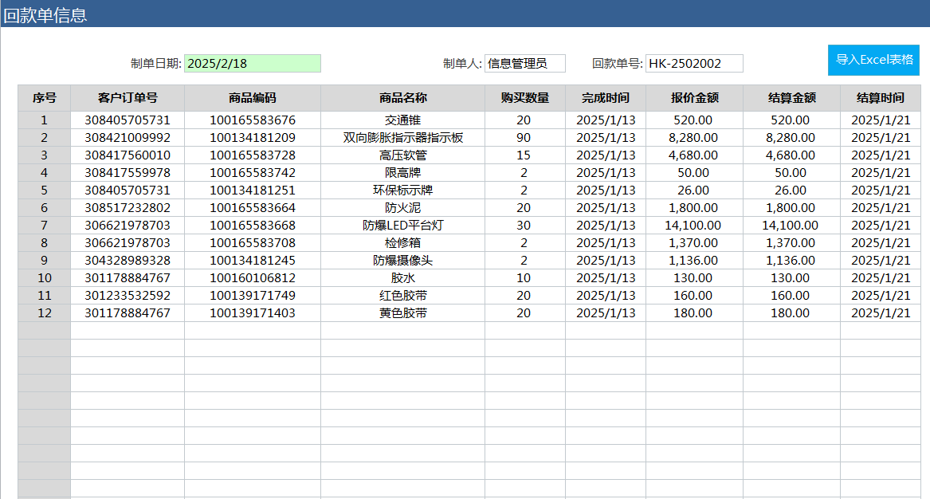Select the 回款单号 field HK-2502002
Image resolution: width=930 pixels, height=499 pixels.
click(694, 64)
